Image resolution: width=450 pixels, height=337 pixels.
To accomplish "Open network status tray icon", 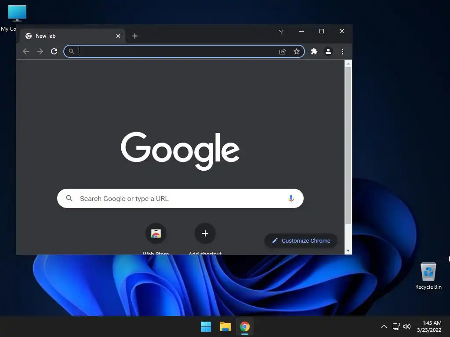I will (396, 326).
